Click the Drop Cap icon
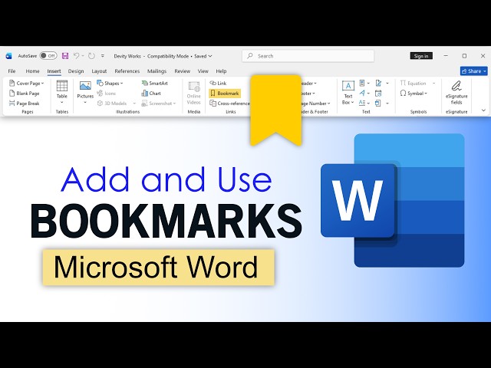491x368 pixels. (362, 103)
